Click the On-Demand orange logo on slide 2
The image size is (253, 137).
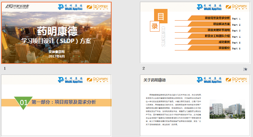(x=236, y=7)
